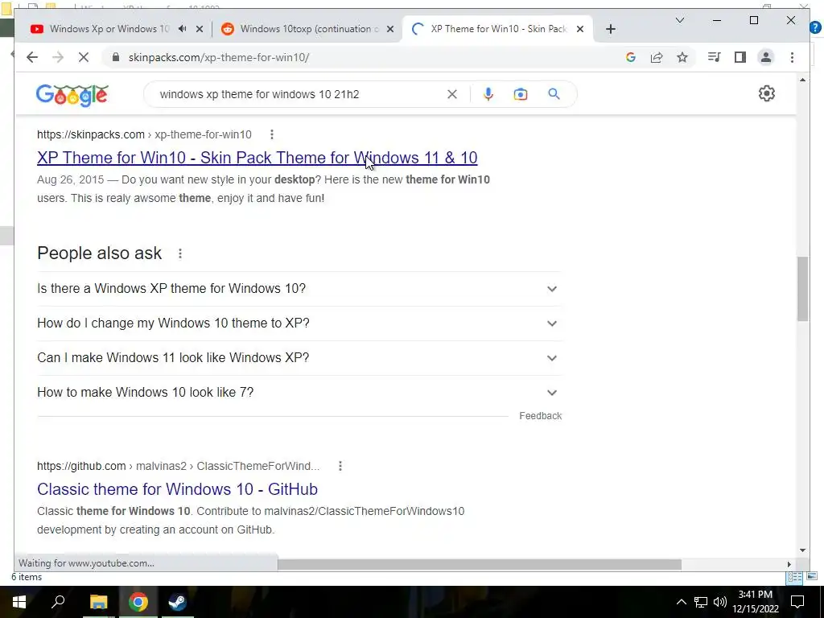This screenshot has height=618, width=824.
Task: Open a new browser tab
Action: click(610, 29)
